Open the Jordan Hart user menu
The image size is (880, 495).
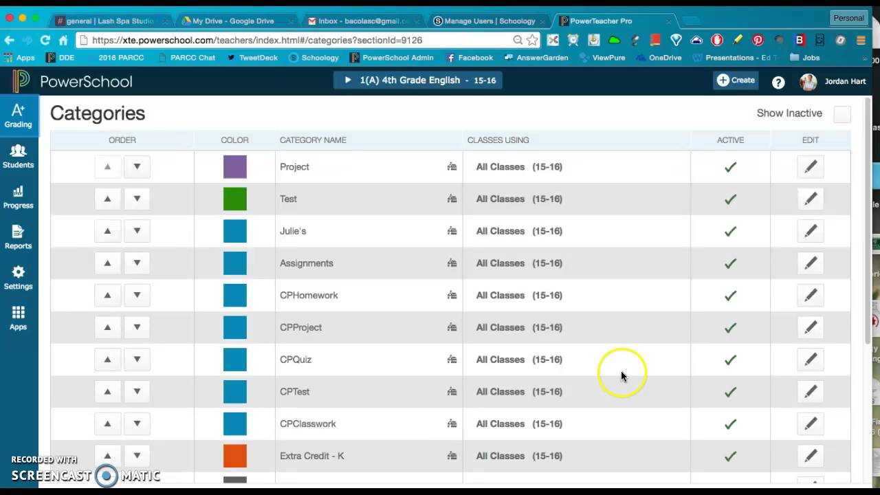833,82
